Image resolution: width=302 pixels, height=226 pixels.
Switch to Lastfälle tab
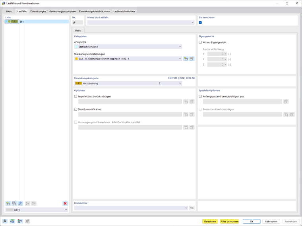[22, 11]
